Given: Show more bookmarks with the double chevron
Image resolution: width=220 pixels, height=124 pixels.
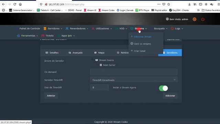Looking at the screenshot, I should (x=198, y=10).
